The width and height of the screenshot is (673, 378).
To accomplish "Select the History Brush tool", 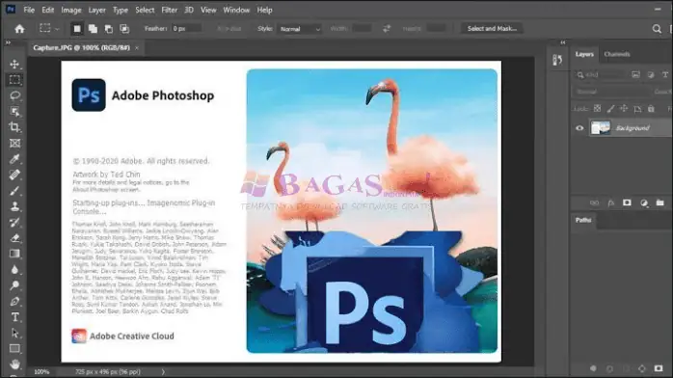I will [x=14, y=222].
